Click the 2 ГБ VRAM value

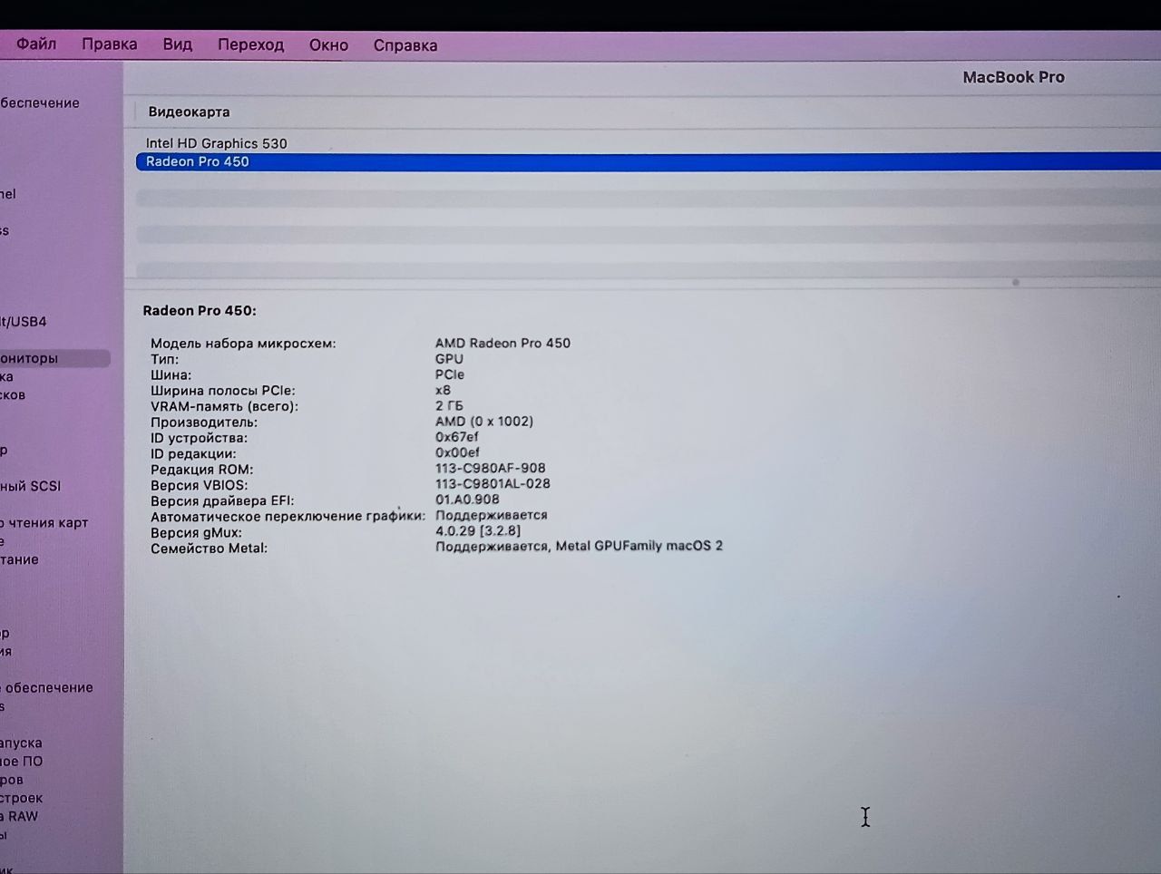(x=449, y=405)
